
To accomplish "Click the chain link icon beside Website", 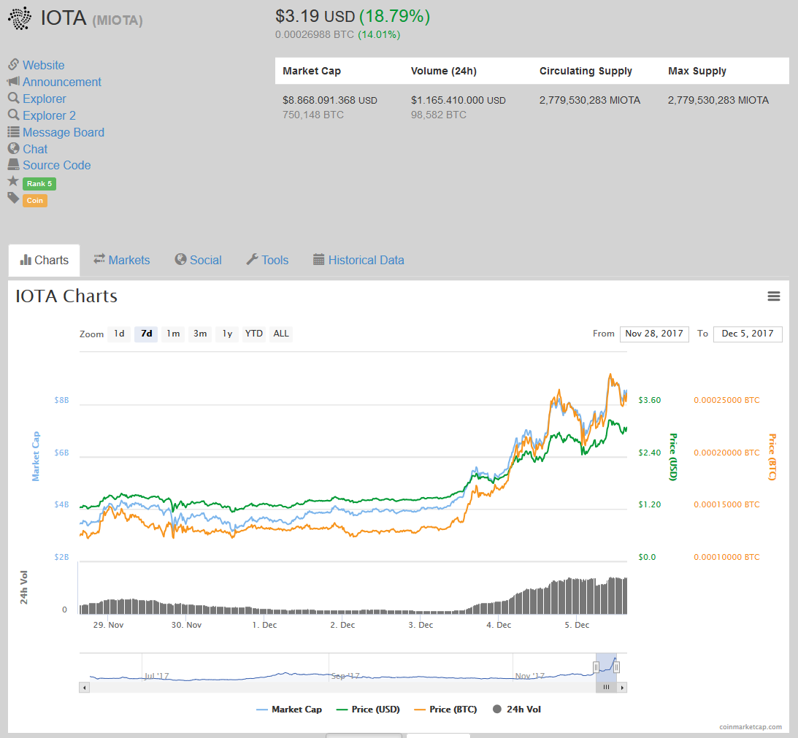I will tap(13, 65).
